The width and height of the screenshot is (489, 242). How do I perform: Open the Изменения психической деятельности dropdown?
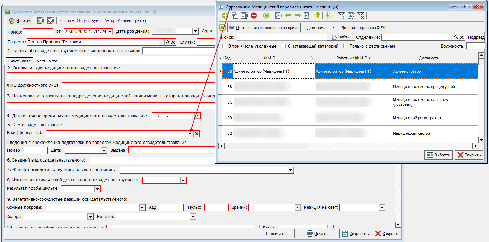(183, 180)
